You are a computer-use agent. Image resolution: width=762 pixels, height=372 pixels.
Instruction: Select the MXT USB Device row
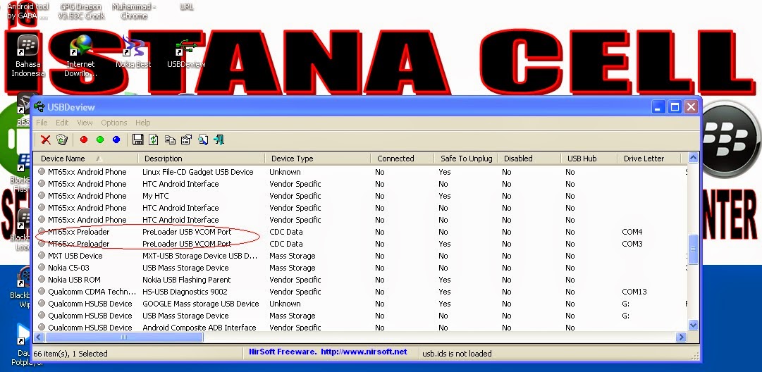(x=360, y=256)
